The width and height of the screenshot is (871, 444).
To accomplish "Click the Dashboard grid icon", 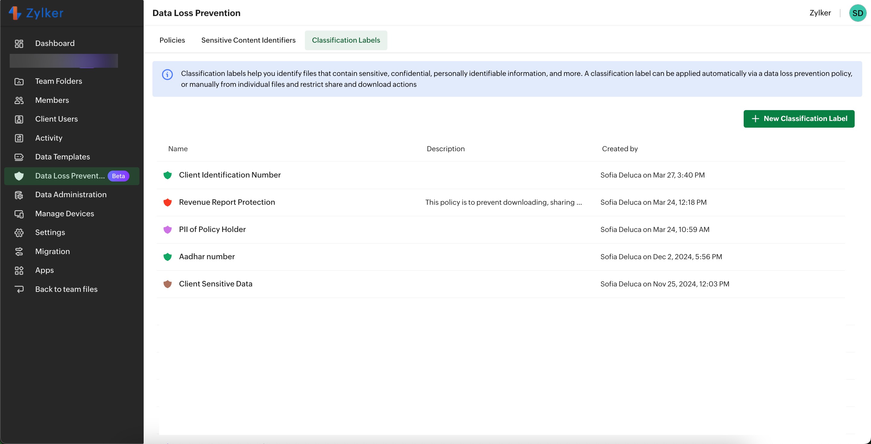I will [x=19, y=44].
